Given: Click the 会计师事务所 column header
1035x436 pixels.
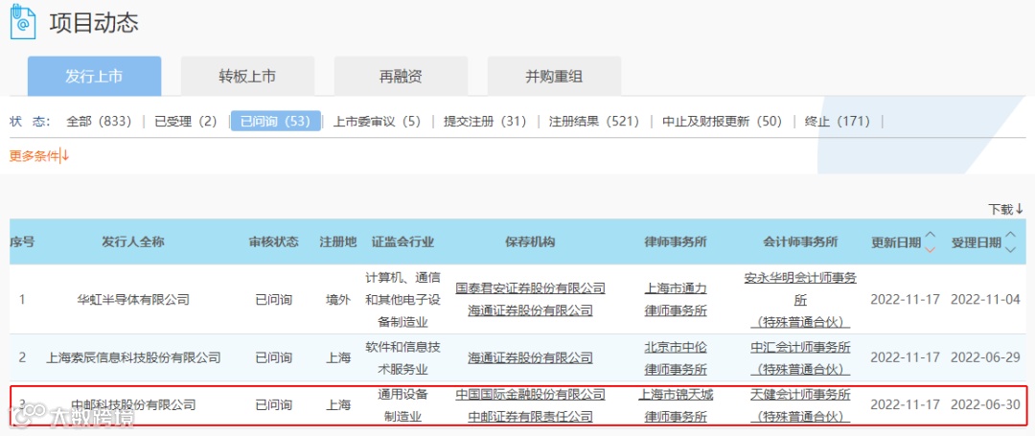Looking at the screenshot, I should (800, 242).
